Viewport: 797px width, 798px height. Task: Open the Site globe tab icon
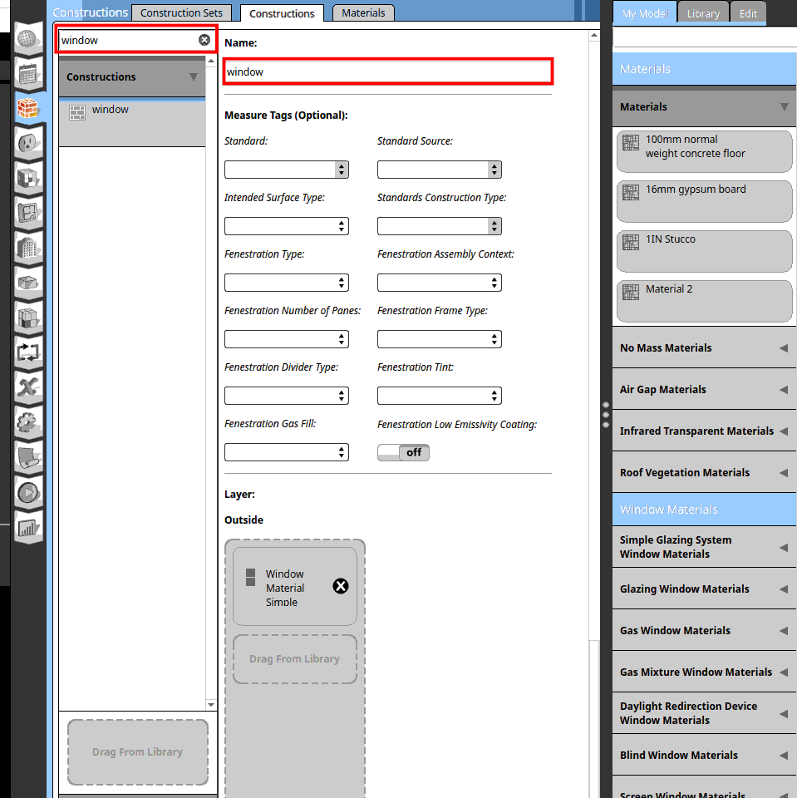coord(28,39)
